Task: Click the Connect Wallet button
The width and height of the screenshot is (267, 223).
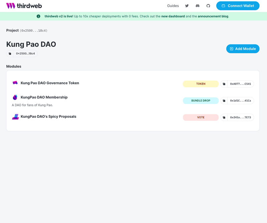Action: [x=238, y=6]
